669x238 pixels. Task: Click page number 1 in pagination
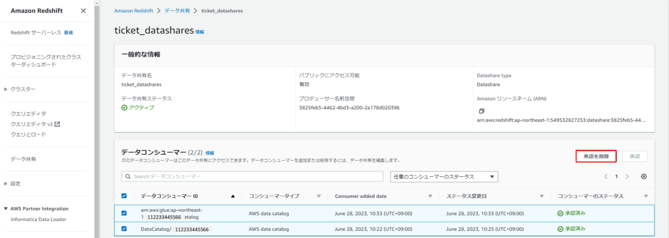click(x=617, y=176)
